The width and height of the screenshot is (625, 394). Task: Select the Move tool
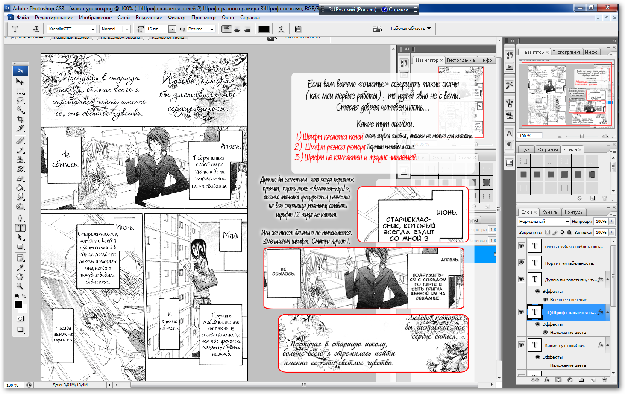point(20,81)
